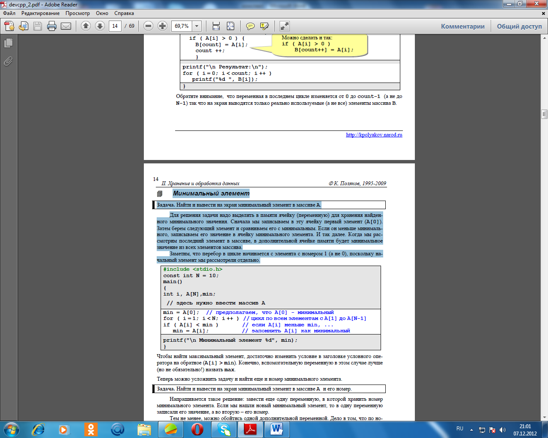Follow the kpolyakov.narod.ru link
The image size is (548, 438).
374,135
